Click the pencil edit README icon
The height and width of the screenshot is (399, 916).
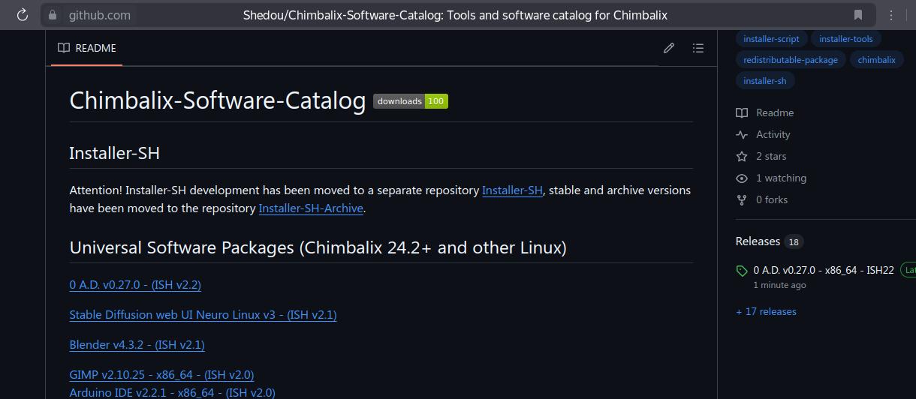point(669,48)
